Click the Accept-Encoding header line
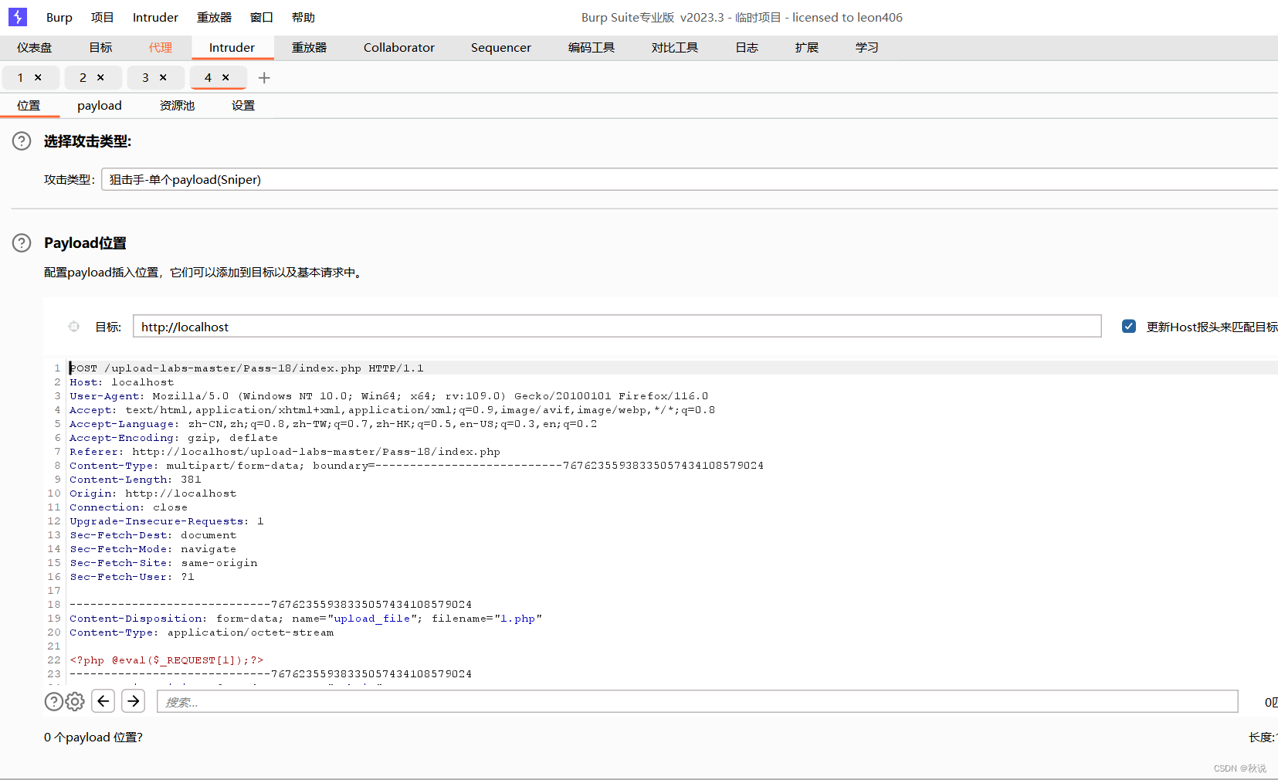The image size is (1278, 780). coord(174,438)
